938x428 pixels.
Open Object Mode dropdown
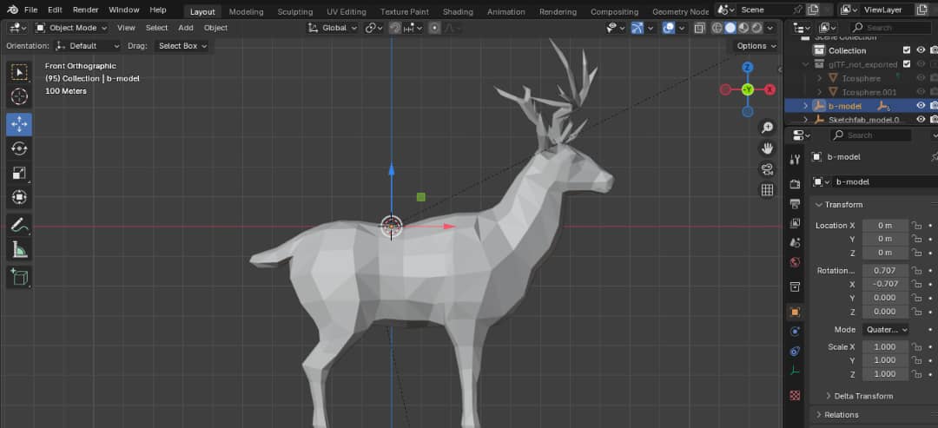tap(71, 28)
